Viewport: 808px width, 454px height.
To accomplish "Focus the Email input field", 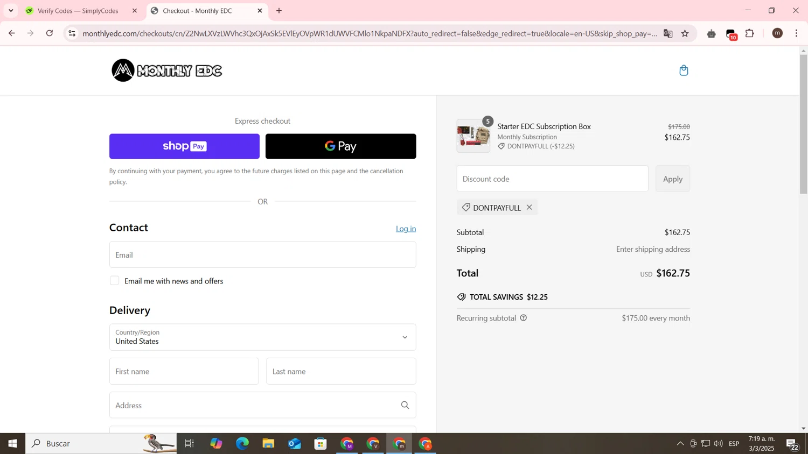I will click(x=262, y=254).
